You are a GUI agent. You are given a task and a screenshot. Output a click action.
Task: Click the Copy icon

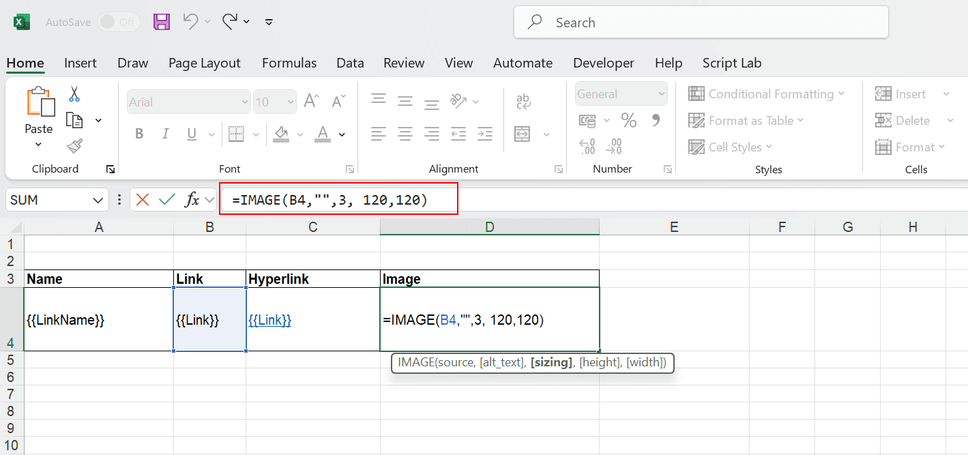[x=74, y=120]
